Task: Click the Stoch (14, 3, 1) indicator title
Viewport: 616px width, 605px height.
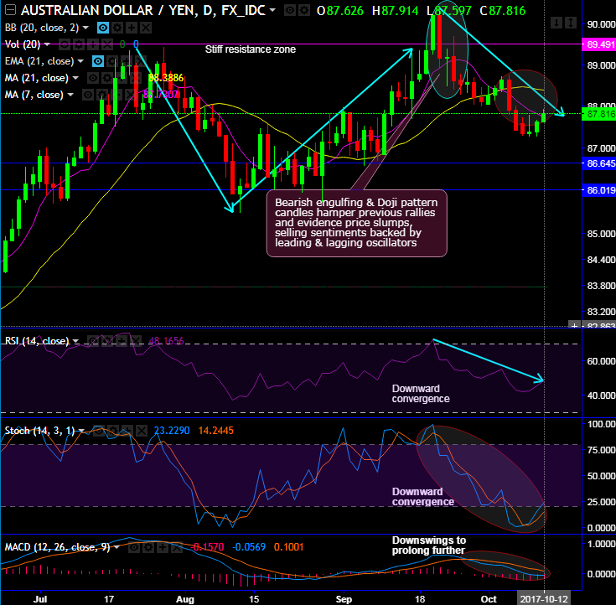Action: click(39, 431)
